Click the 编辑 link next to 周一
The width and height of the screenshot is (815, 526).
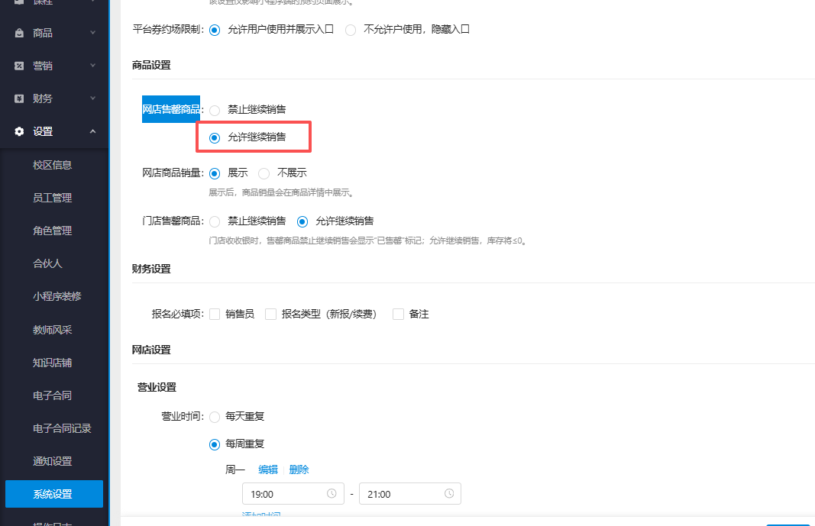pyautogui.click(x=267, y=470)
